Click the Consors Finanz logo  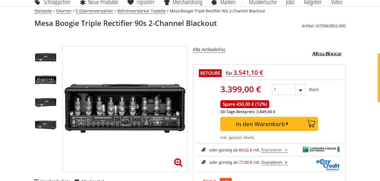click(x=321, y=149)
